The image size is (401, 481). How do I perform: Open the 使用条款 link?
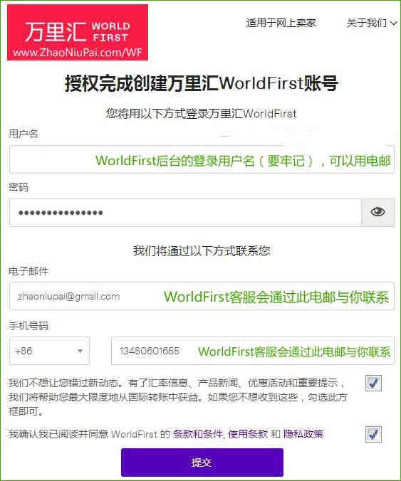[248, 434]
